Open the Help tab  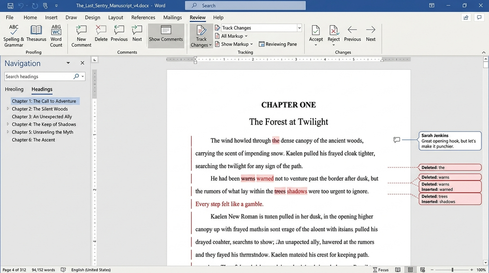pos(218,18)
